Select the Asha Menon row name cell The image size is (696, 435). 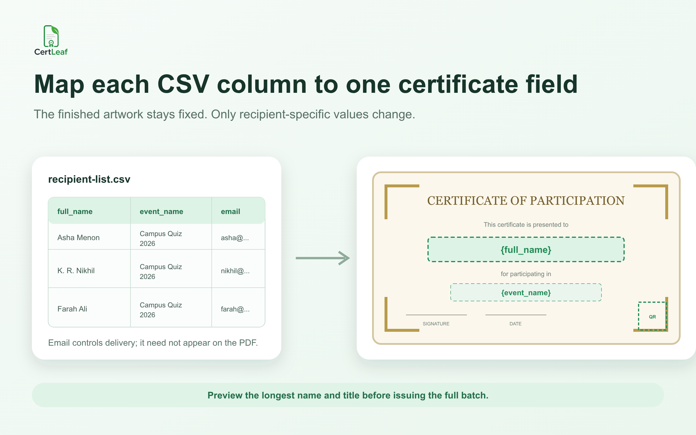[89, 237]
